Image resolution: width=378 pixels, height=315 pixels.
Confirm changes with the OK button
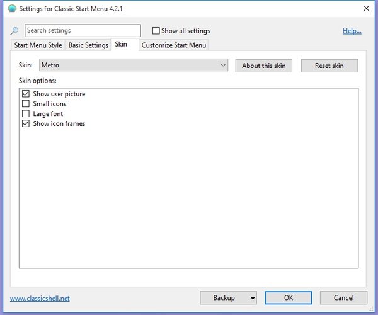[289, 298]
